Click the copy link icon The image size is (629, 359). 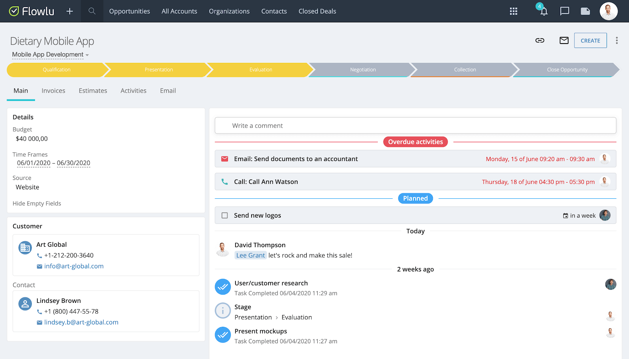click(x=540, y=40)
